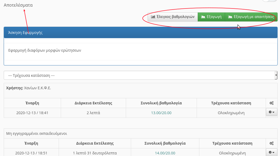
Task: Open the Τρέχουσα κατάσταση status filter dropdown
Action: tap(141, 75)
